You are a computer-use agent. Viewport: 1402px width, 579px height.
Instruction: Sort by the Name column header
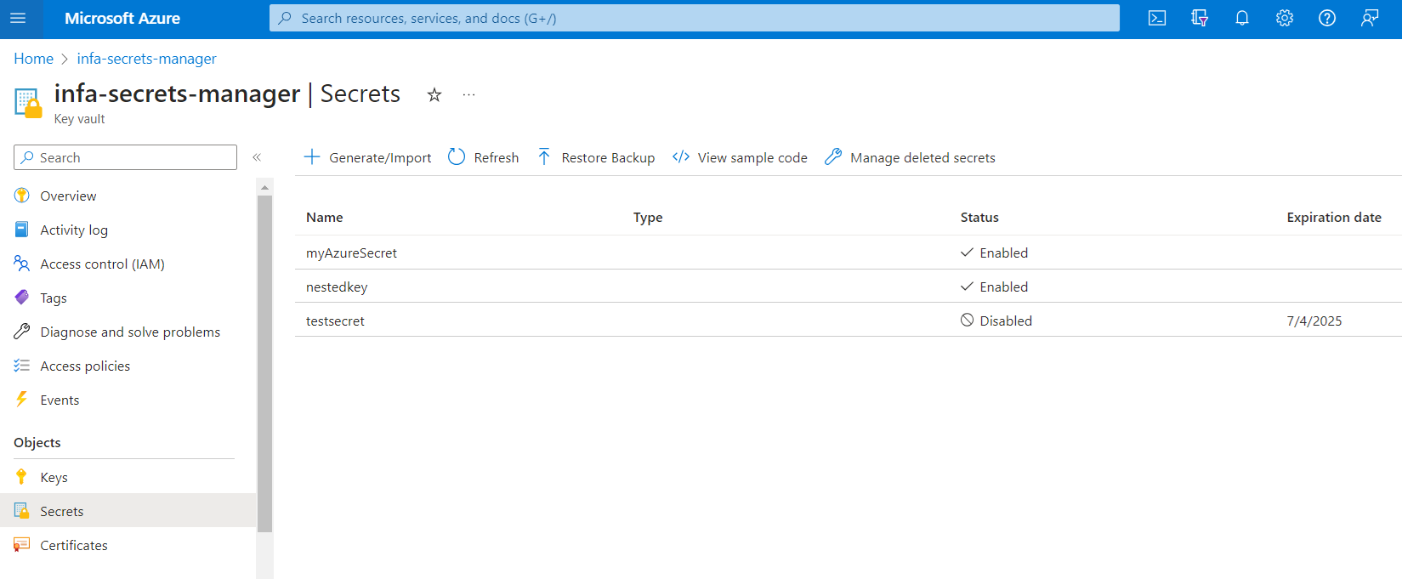[x=325, y=218]
